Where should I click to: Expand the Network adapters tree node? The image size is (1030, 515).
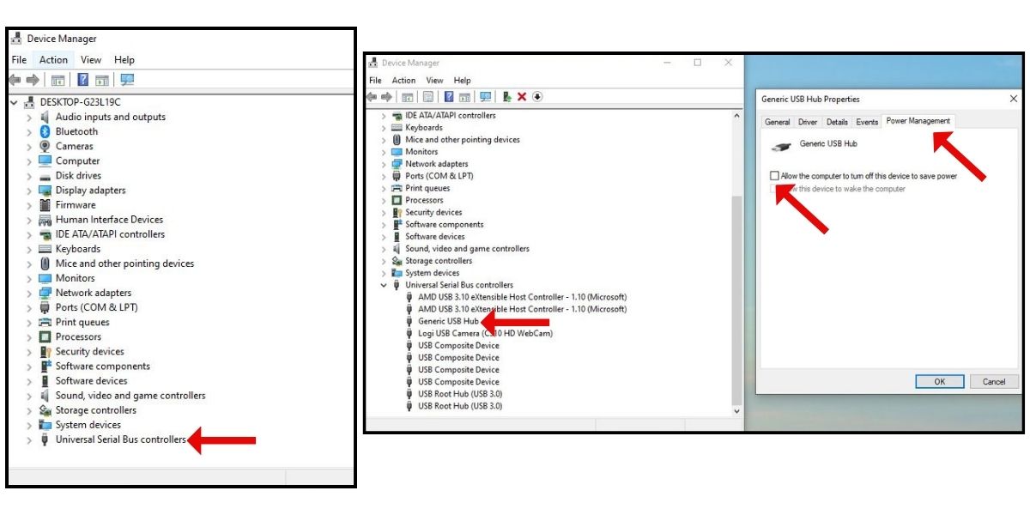coord(383,163)
